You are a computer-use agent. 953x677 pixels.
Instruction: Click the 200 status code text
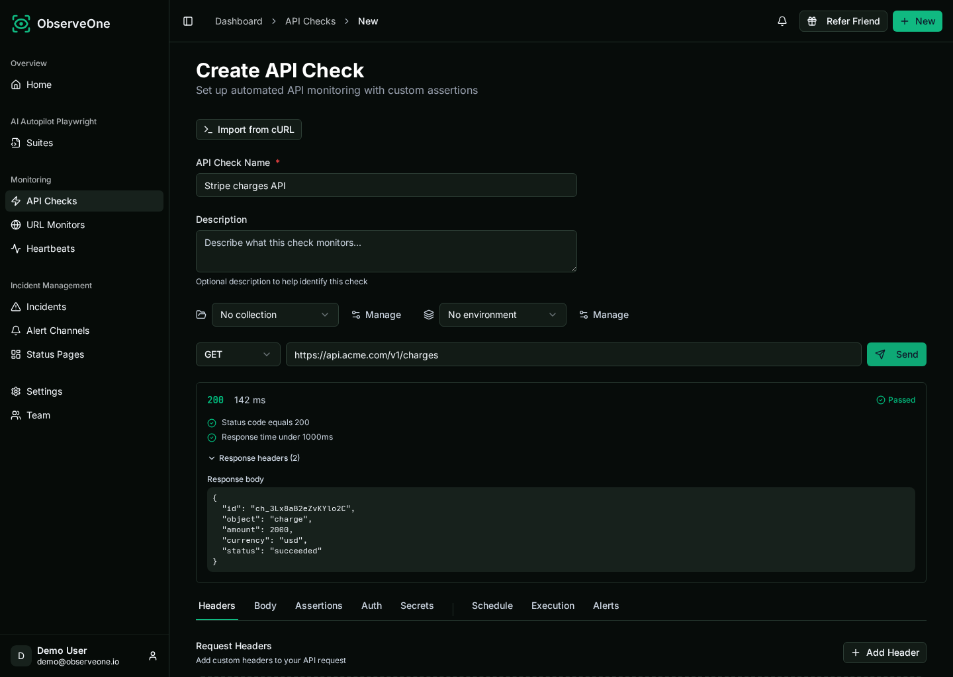(216, 400)
